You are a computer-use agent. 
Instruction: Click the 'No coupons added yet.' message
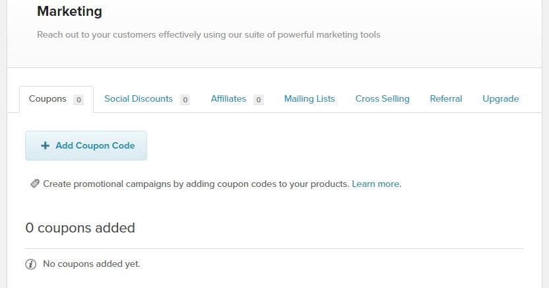(x=92, y=264)
